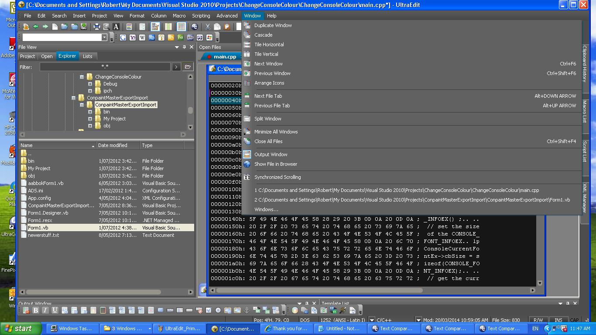Click the anchor icon in the HTML toolbar
This screenshot has height=335, width=596.
click(x=247, y=310)
